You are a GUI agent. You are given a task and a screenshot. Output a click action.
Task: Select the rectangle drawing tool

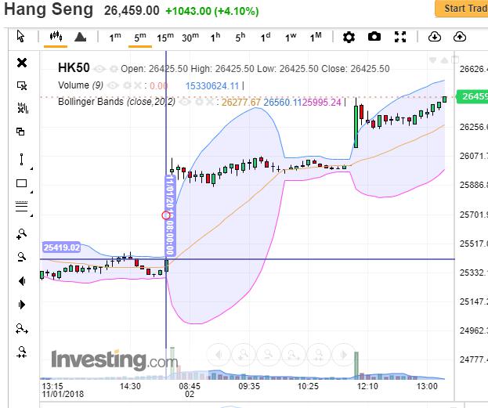[21, 183]
